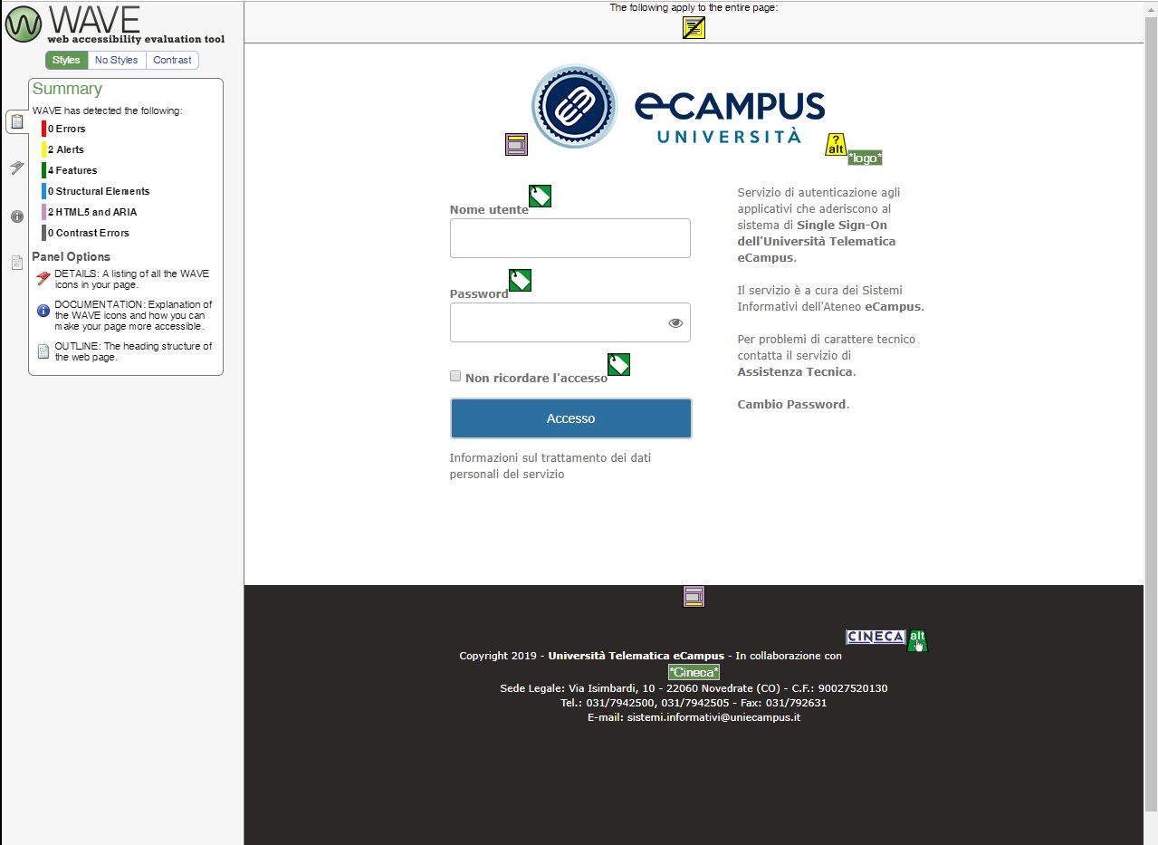Click green label icon beside Password
This screenshot has height=845, width=1158.
[520, 280]
